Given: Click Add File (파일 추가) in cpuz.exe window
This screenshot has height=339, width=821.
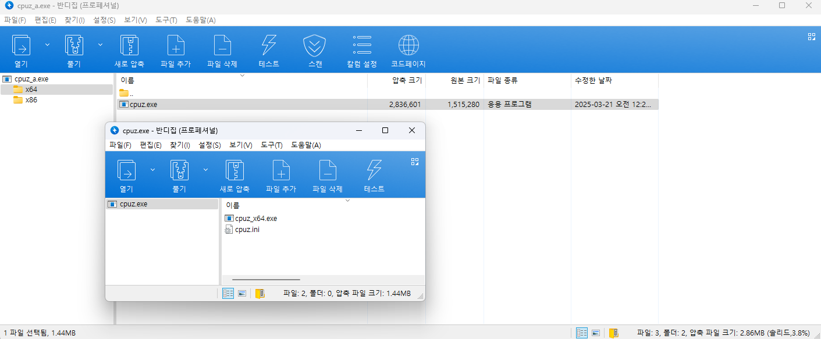Looking at the screenshot, I should coord(281,176).
